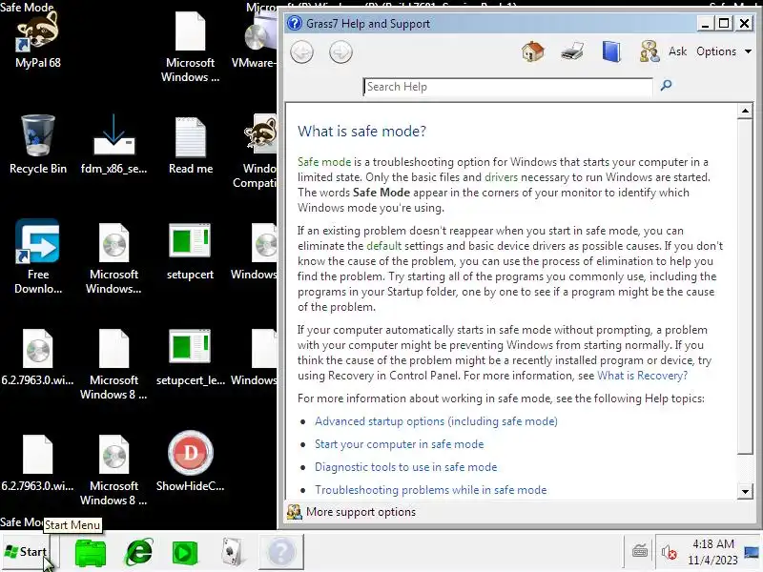Screen dimensions: 763x572
Task: Open Troubleshooting problems while in safe mode
Action: [431, 490]
